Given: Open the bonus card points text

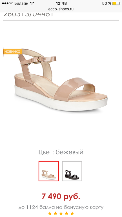Looking at the screenshot, I should [61, 207].
